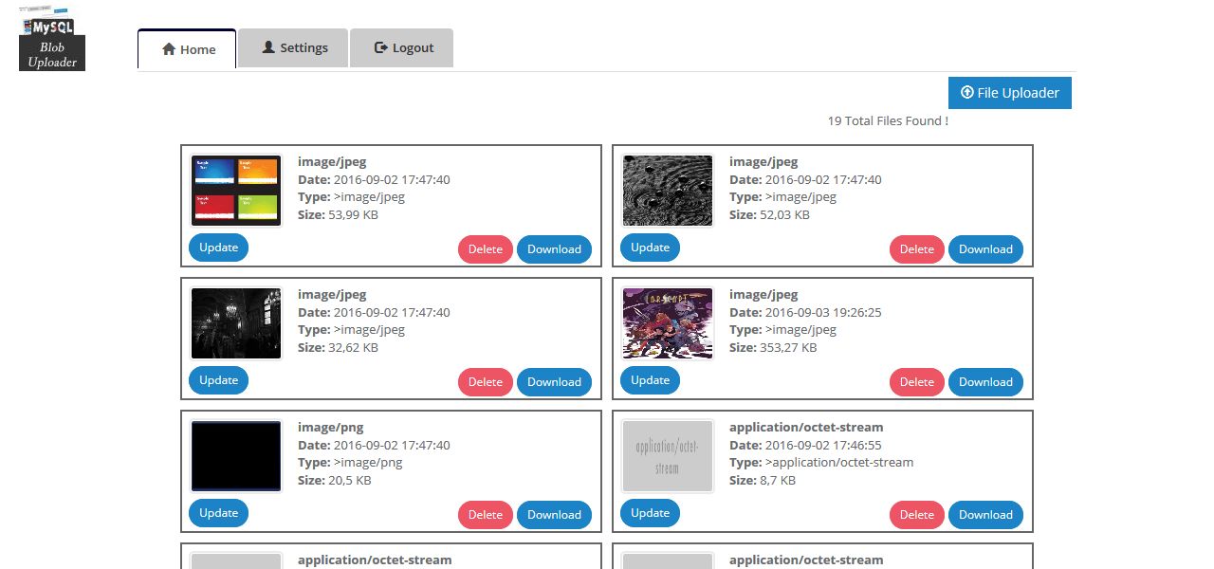Update the 32,62 KB jpeg file

pyautogui.click(x=219, y=380)
